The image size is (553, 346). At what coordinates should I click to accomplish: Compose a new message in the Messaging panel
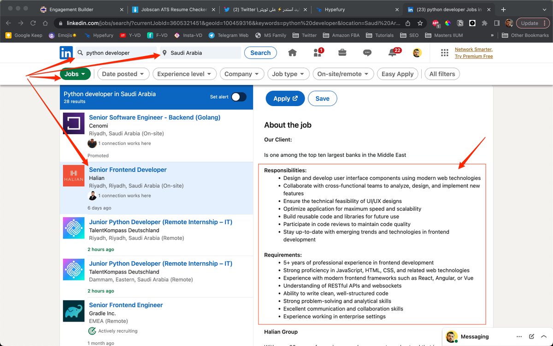pos(532,337)
